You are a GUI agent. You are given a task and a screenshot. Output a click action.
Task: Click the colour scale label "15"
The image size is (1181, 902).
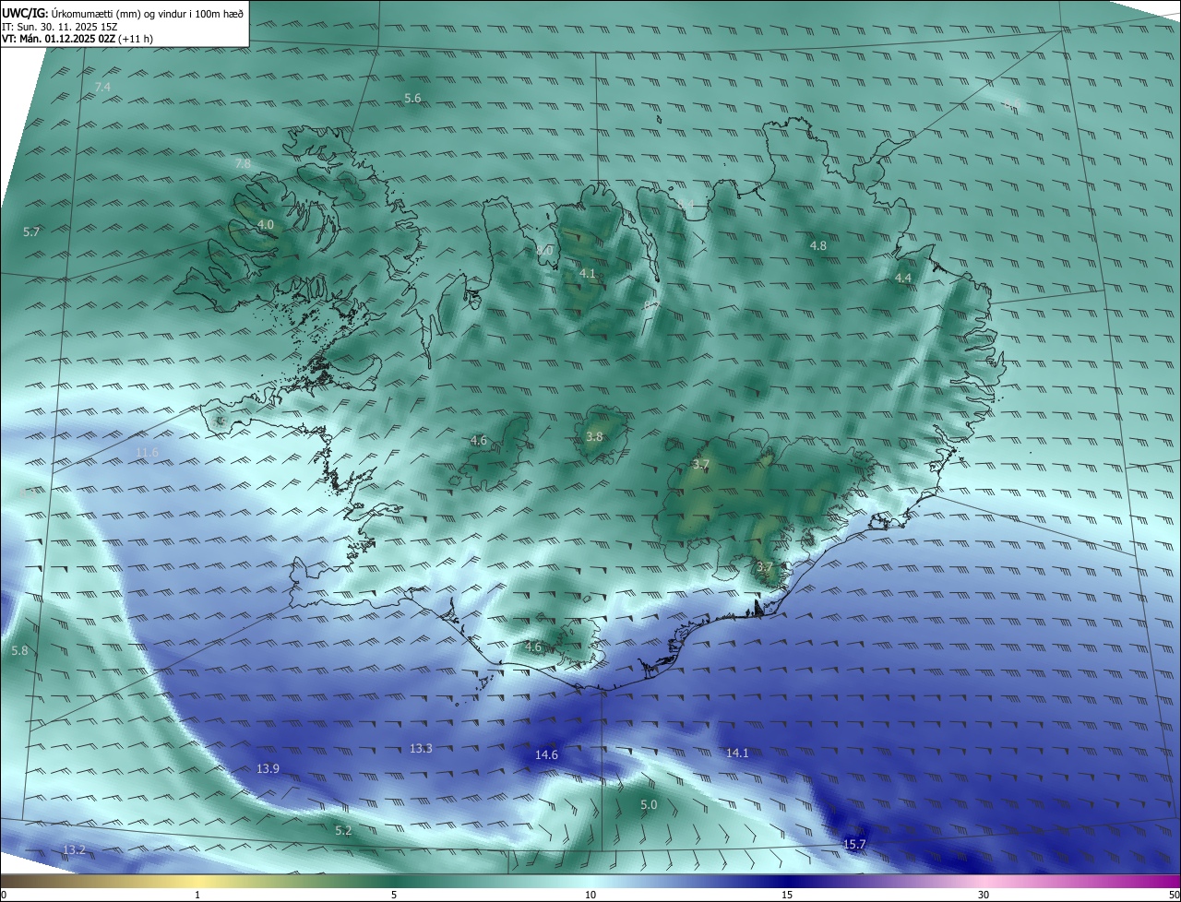coord(787,895)
